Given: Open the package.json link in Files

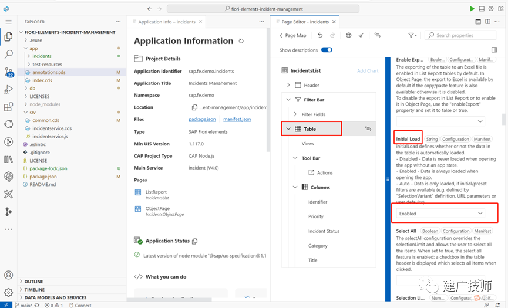Looking at the screenshot, I should (x=202, y=119).
